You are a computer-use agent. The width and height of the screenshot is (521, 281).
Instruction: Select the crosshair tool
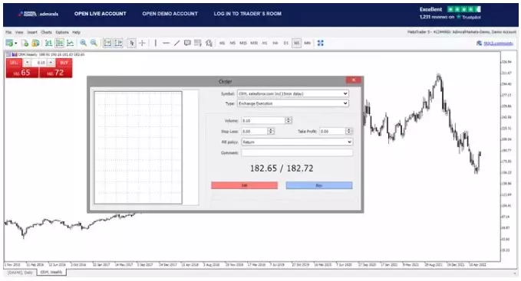(142, 43)
